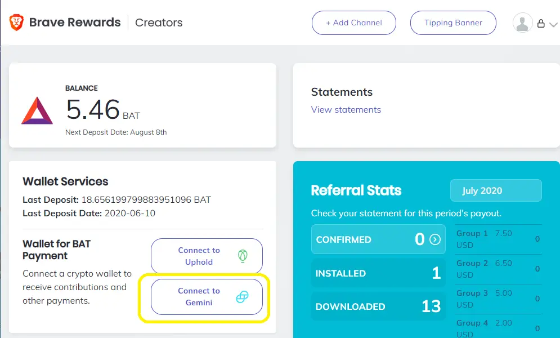Screen dimensions: 560x338
Task: Click the Brave Rewards title text
Action: [x=75, y=22]
